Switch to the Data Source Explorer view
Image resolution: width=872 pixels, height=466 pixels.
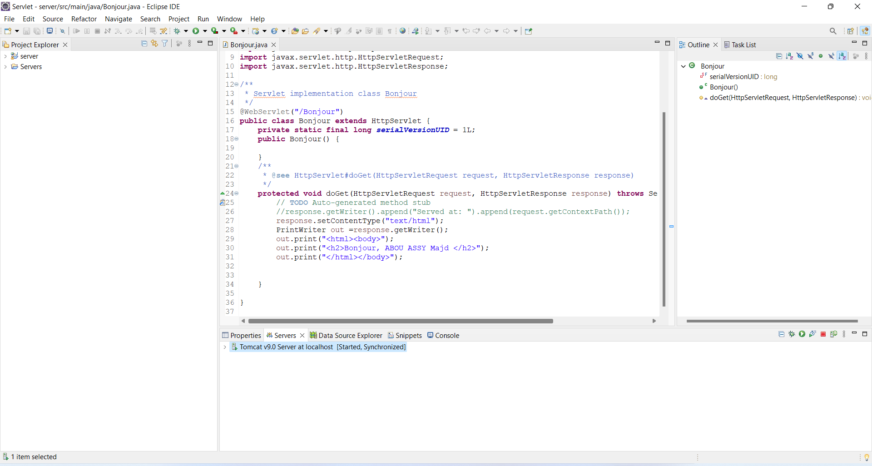click(350, 335)
